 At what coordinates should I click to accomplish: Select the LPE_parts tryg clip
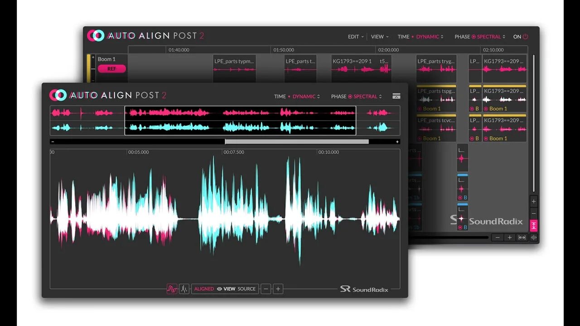coord(436,68)
